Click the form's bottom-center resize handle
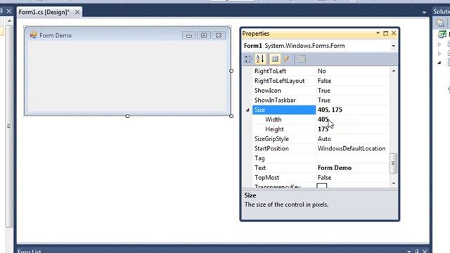Viewport: 450px width, 253px height. pos(127,116)
